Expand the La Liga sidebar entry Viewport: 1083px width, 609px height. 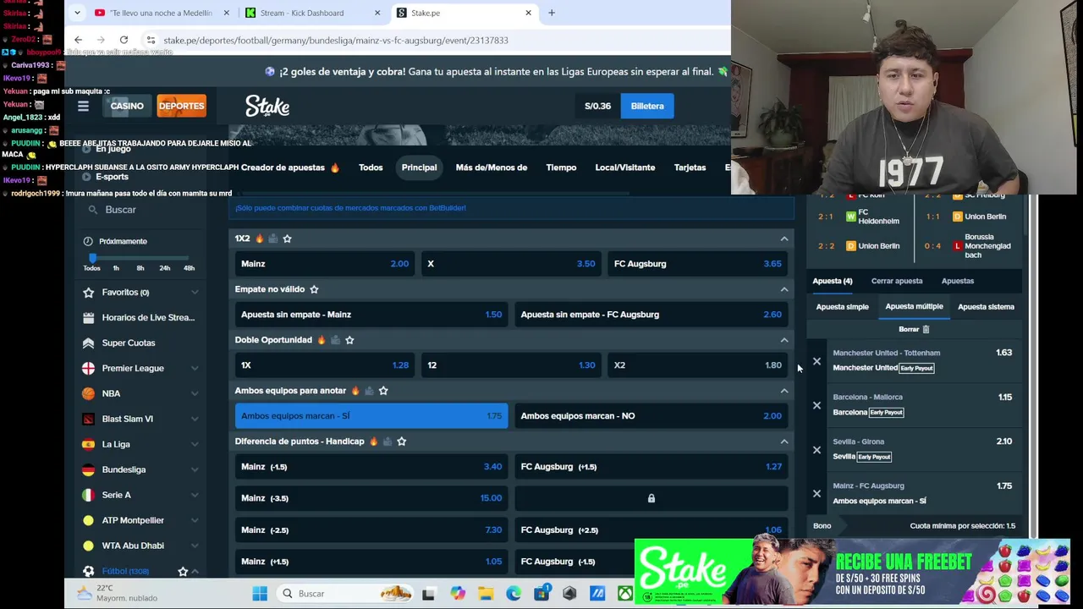pyautogui.click(x=195, y=445)
